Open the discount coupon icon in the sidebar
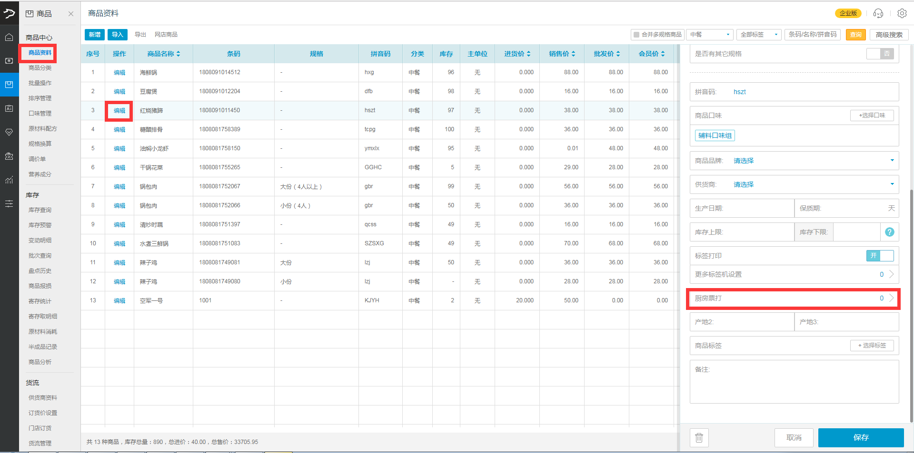 (x=9, y=156)
